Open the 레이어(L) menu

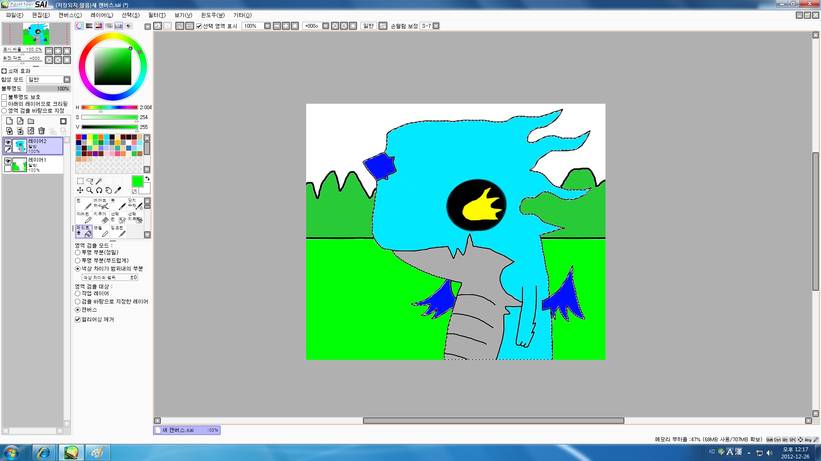pyautogui.click(x=102, y=15)
